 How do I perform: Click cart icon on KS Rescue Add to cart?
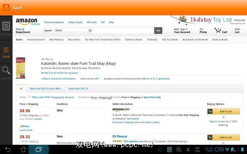[x=210, y=137]
